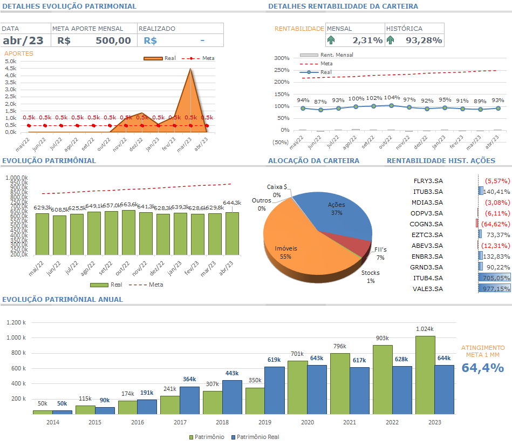Click the 104% data point on Real line
Image resolution: width=512 pixels, height=446 pixels.
pos(391,105)
